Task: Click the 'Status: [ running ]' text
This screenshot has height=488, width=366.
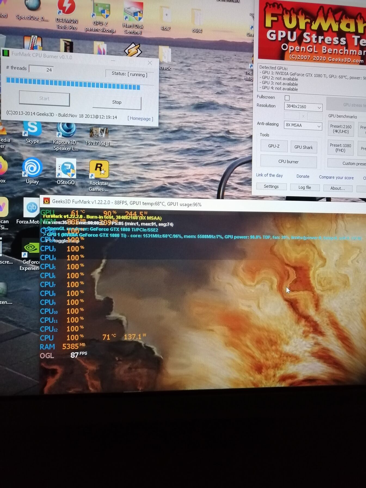Action: pos(130,74)
